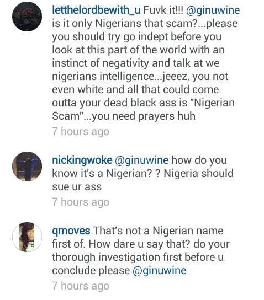The image size is (264, 300).
Task: Click the "thorough investigation first" comment line
Action: pos(138,258)
